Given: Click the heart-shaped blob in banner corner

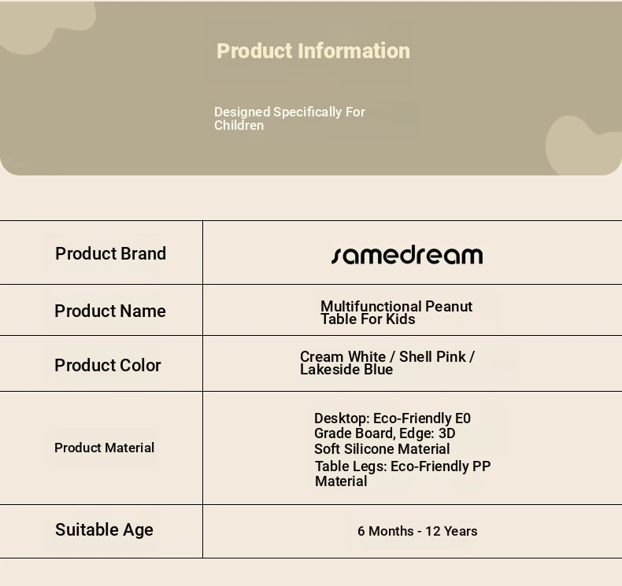Looking at the screenshot, I should tap(583, 146).
